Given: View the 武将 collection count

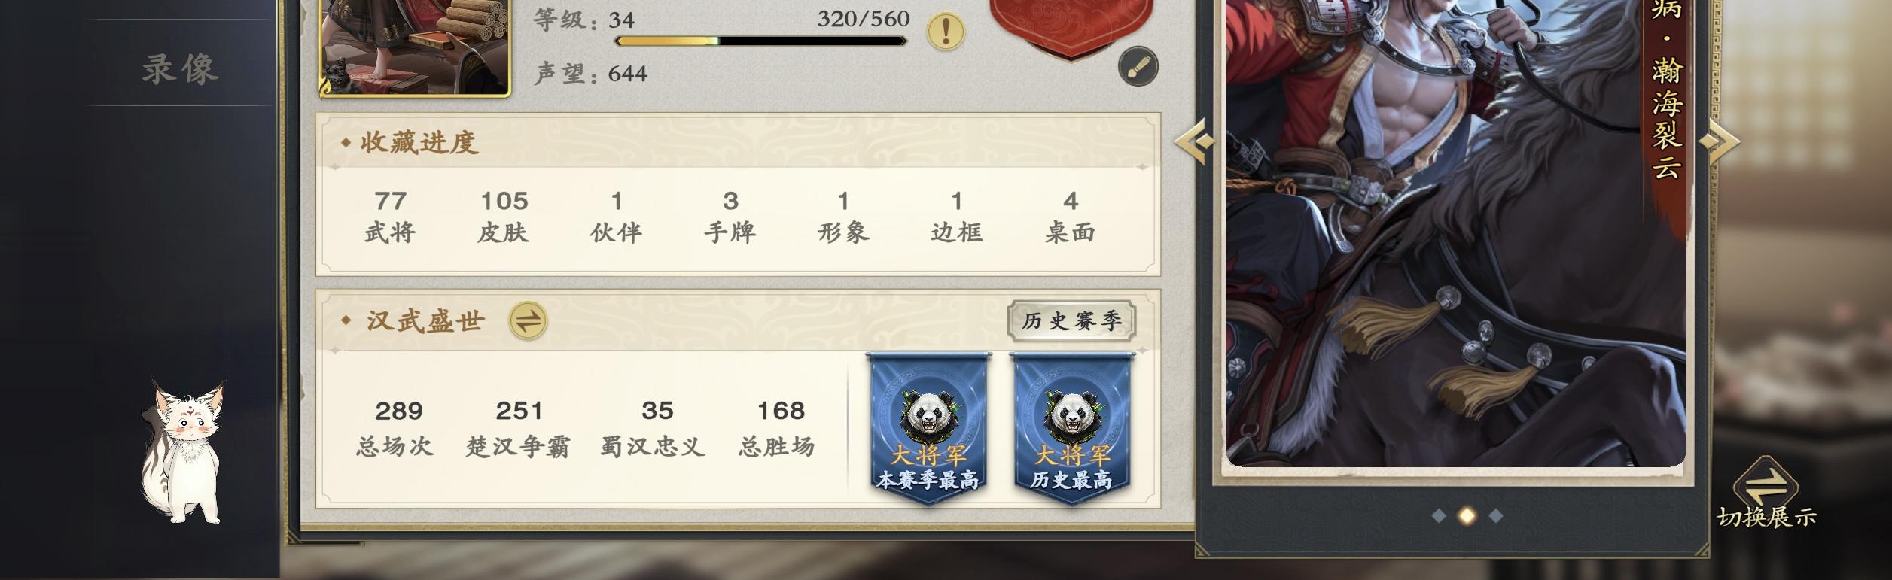Looking at the screenshot, I should (390, 217).
